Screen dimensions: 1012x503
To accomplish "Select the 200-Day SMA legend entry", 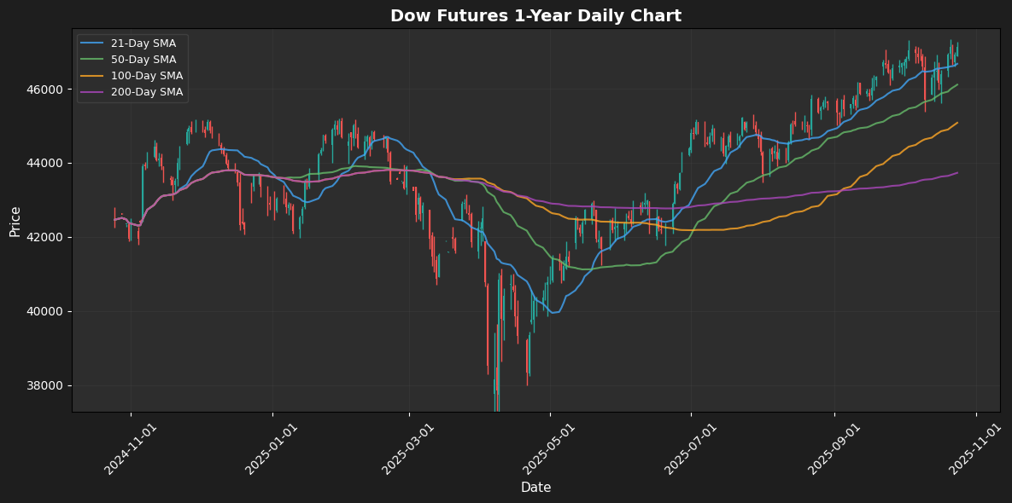I will 147,92.
